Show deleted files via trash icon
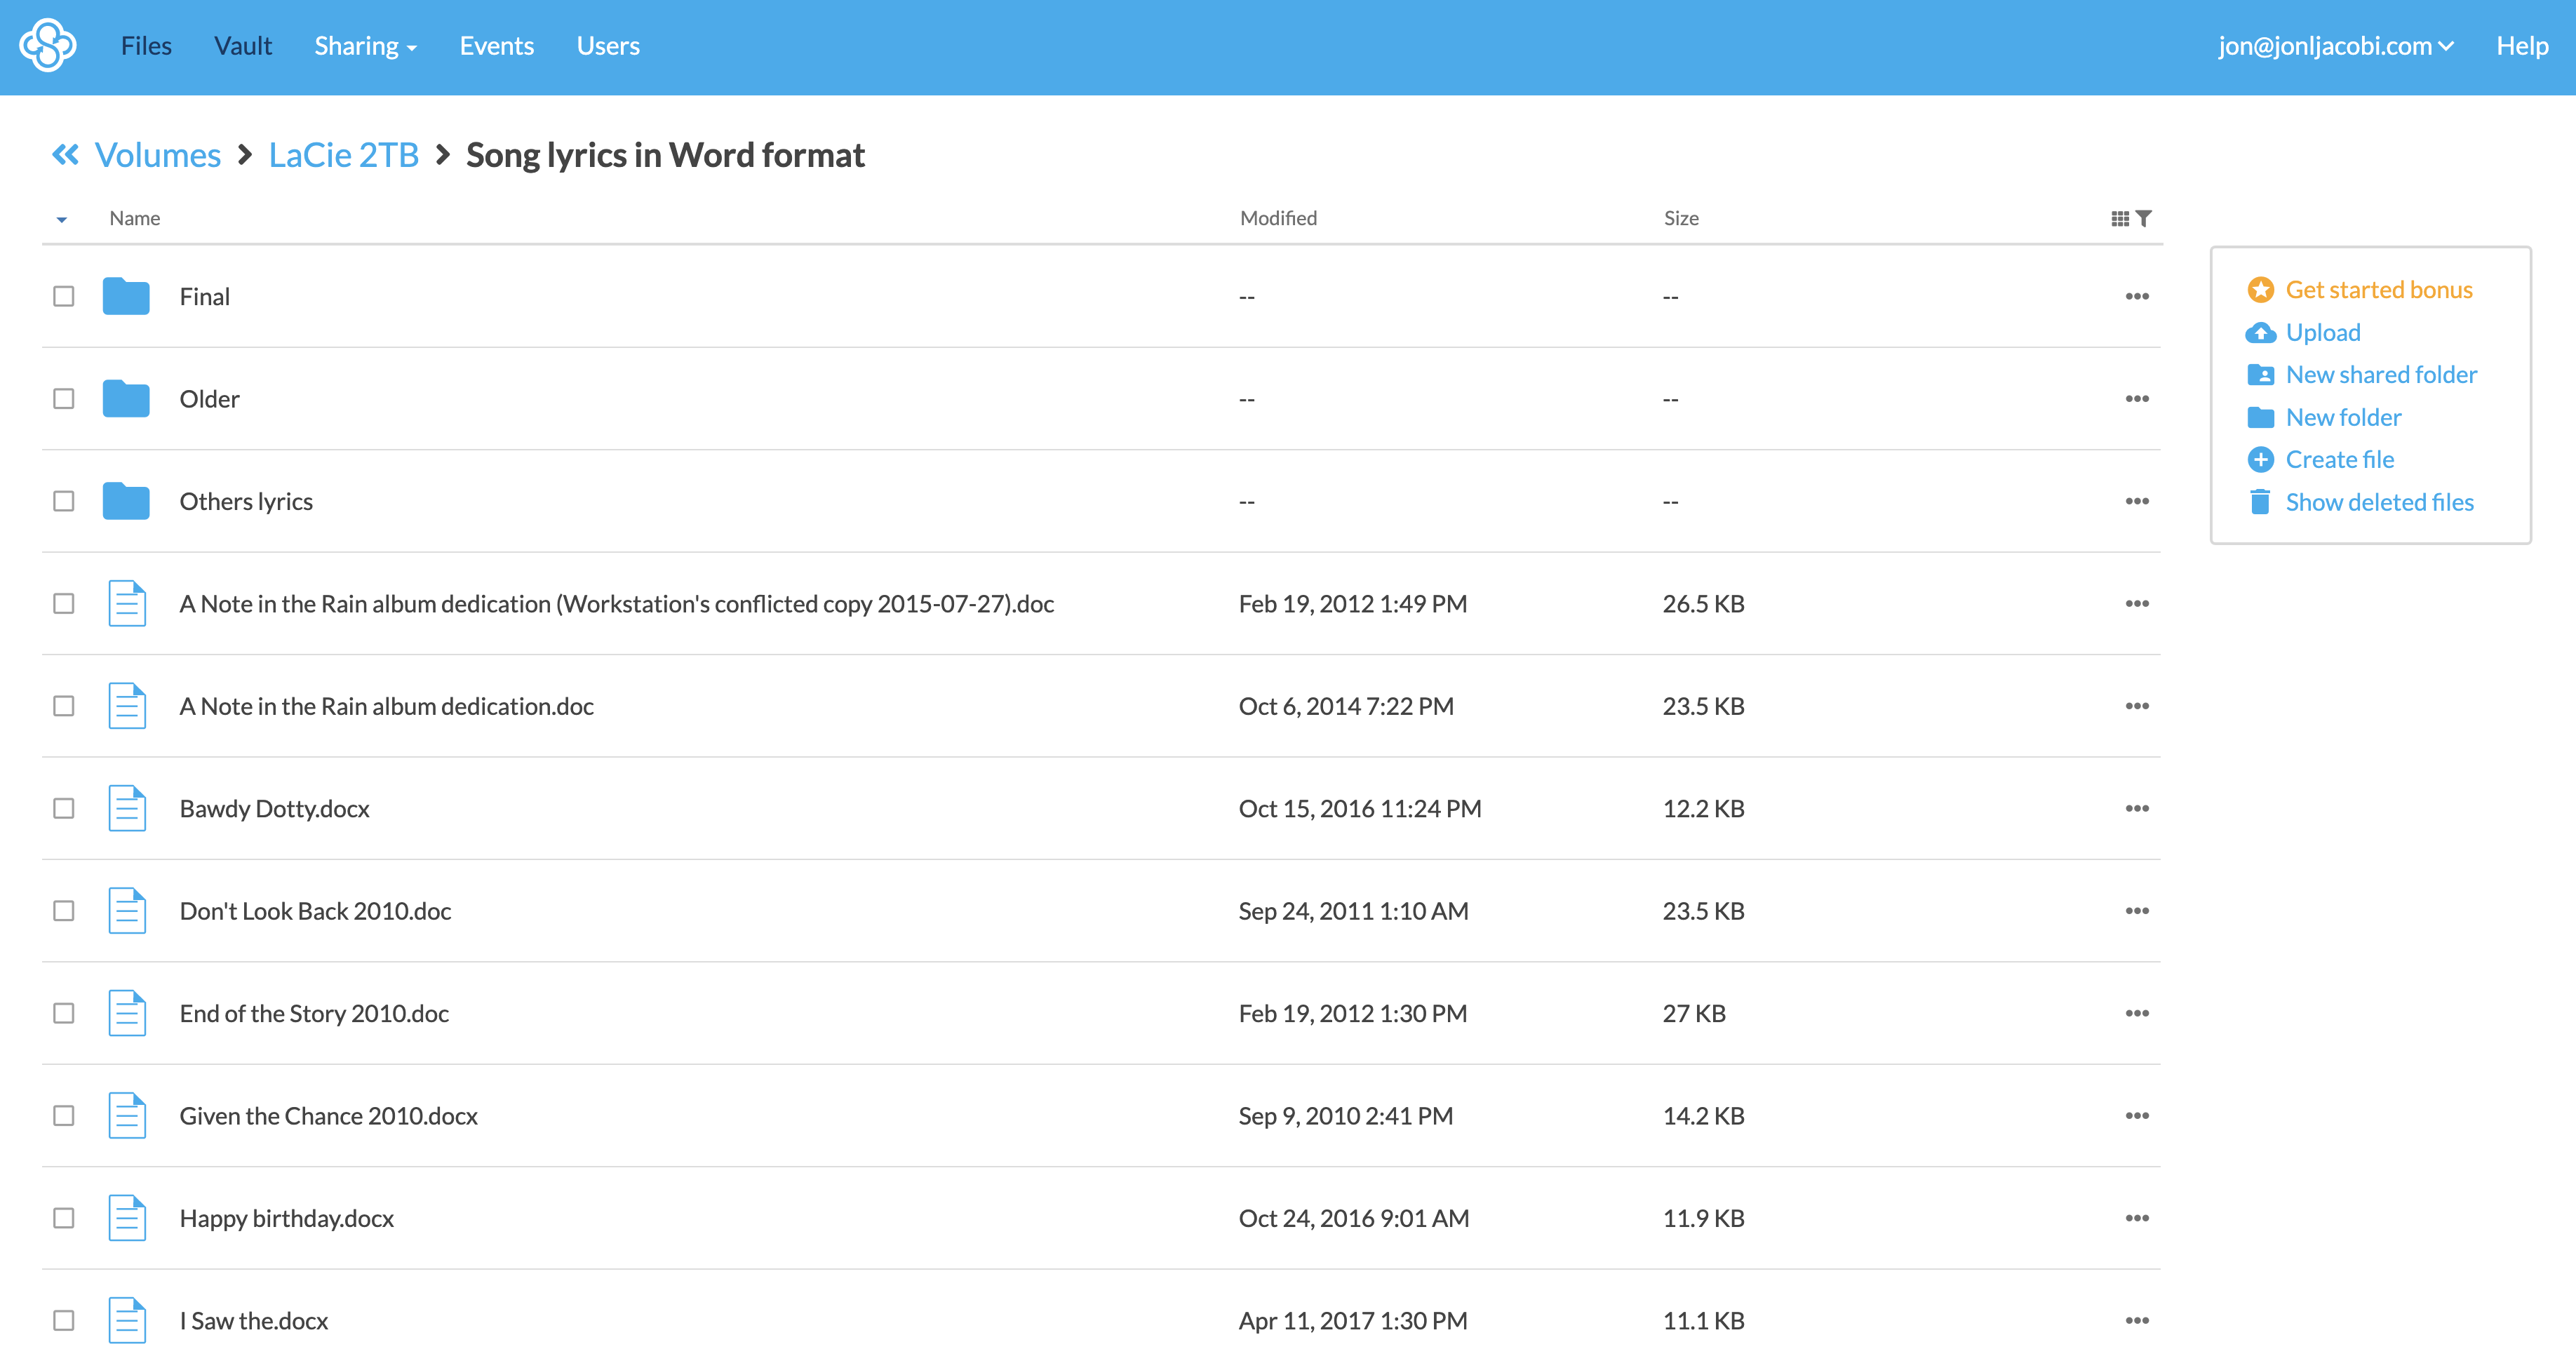 pos(2261,501)
